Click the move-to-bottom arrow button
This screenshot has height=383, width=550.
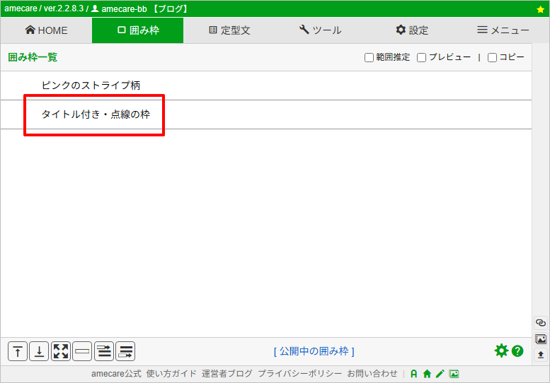point(40,351)
